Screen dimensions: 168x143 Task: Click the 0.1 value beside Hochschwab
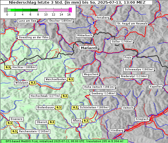(x=65, y=96)
